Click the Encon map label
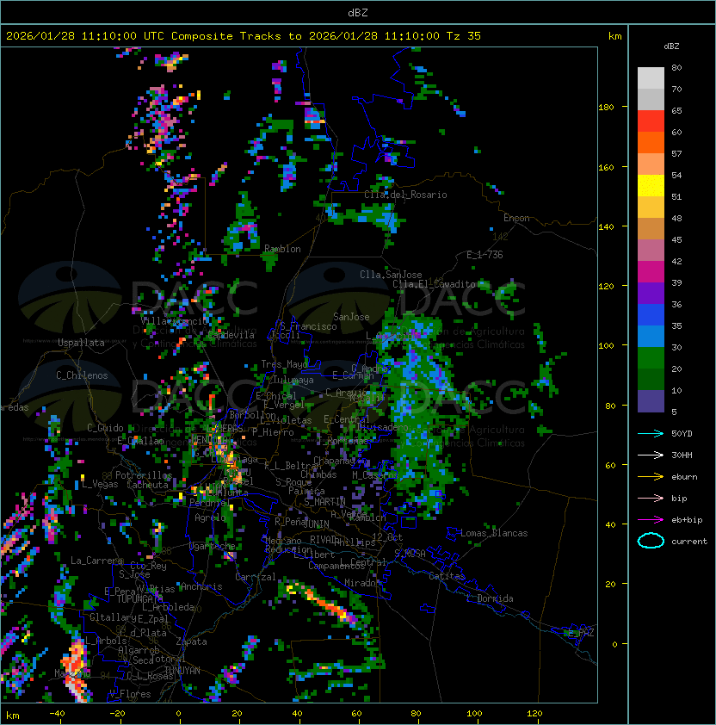 [x=516, y=218]
